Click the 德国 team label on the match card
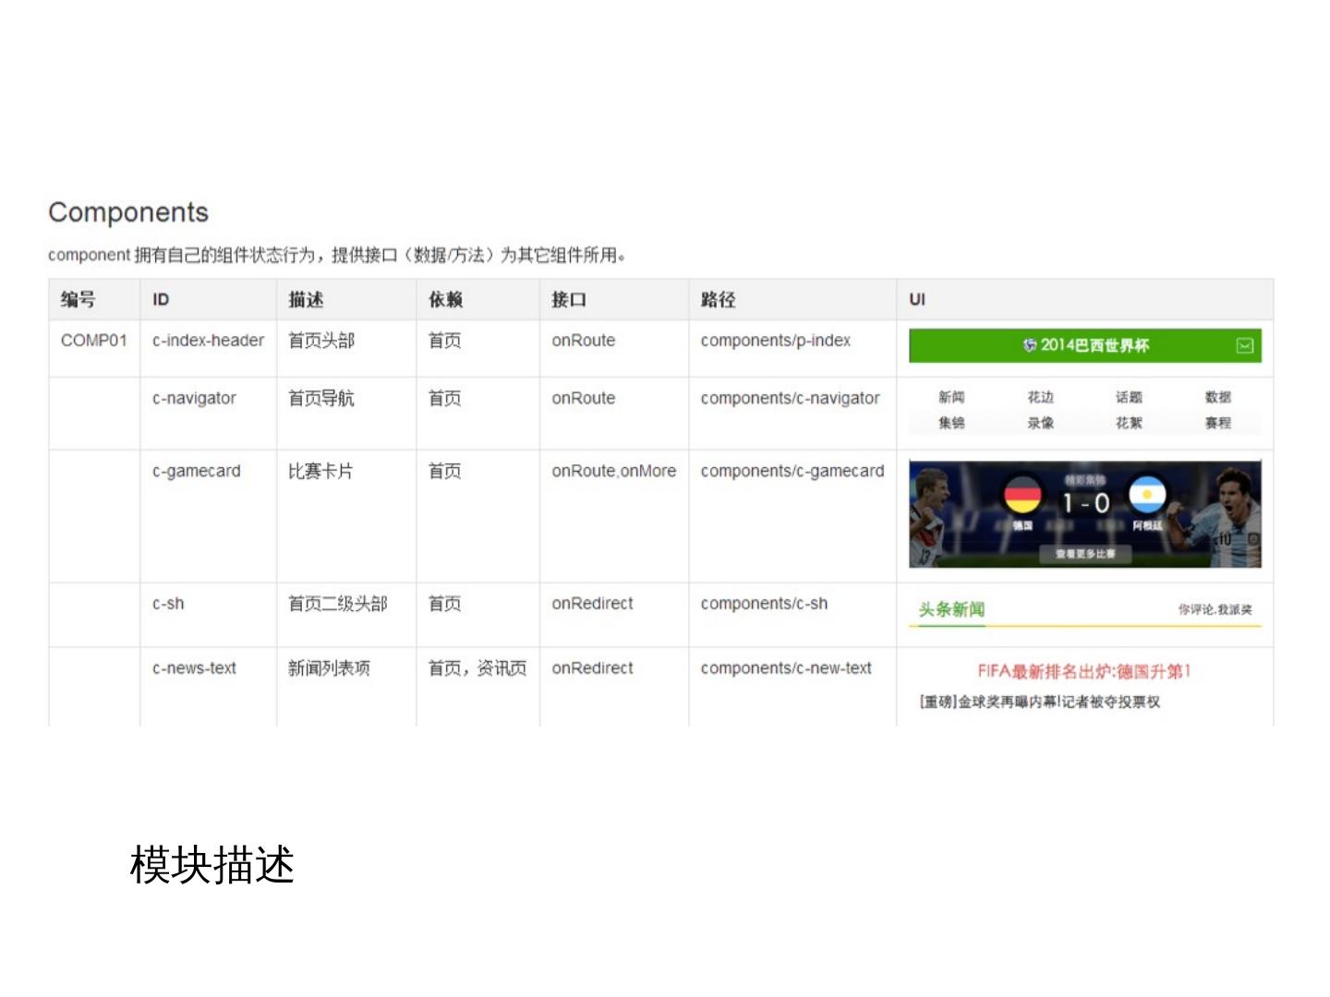 click(1022, 525)
